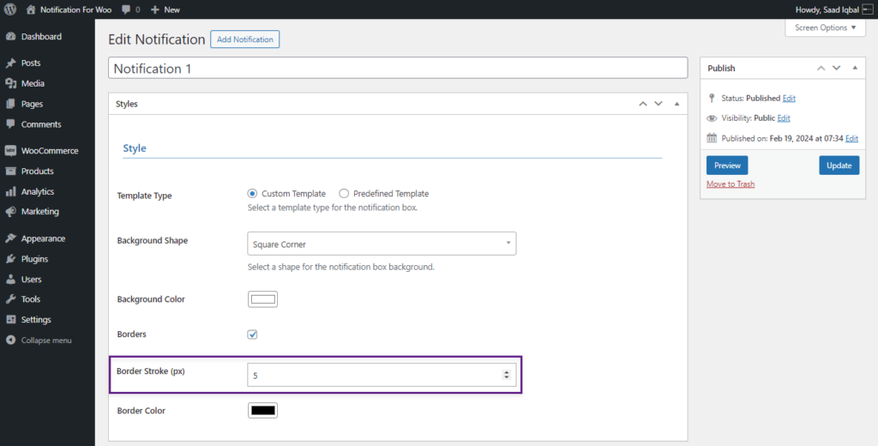Screen dimensions: 878x446
Task: Edit the Visibility setting
Action: pyautogui.click(x=784, y=118)
